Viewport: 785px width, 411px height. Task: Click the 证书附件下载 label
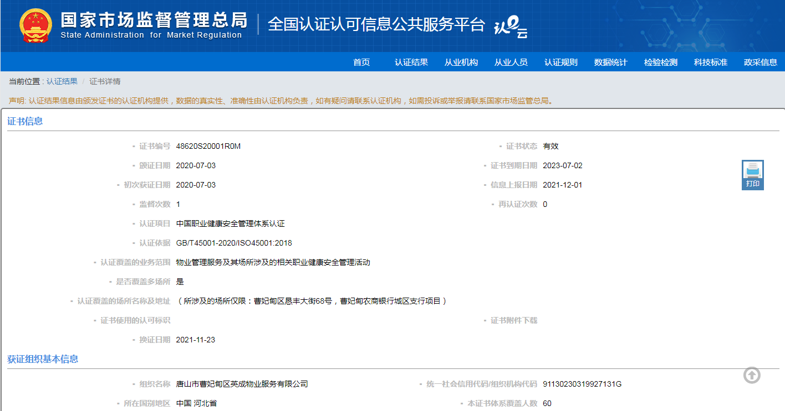pyautogui.click(x=514, y=320)
